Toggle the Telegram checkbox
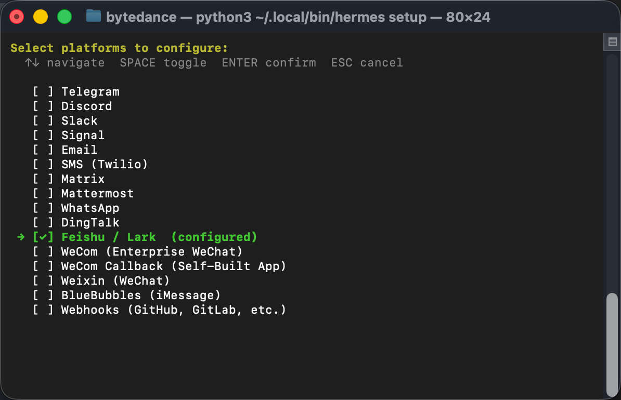 click(43, 91)
